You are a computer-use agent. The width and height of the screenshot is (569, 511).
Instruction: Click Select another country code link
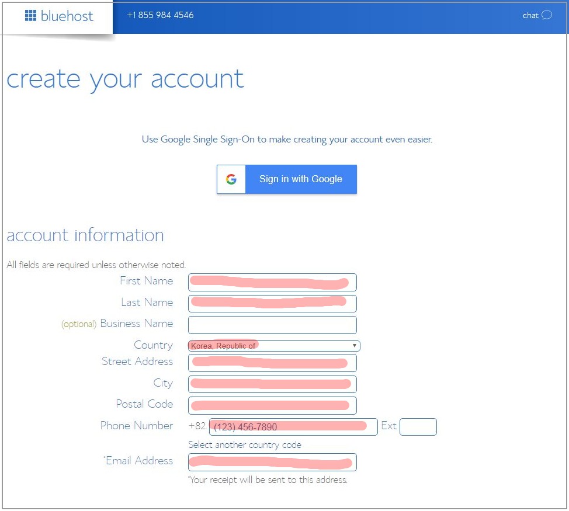click(x=244, y=445)
